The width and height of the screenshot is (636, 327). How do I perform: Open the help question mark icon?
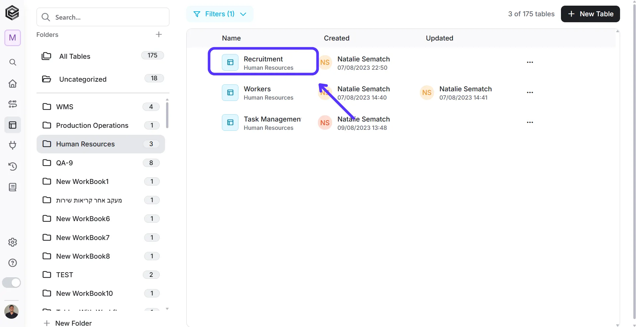(13, 263)
